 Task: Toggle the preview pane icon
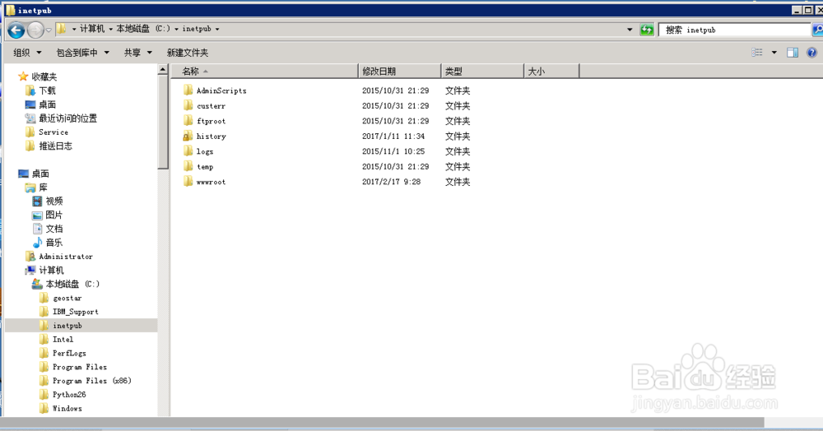pos(793,53)
